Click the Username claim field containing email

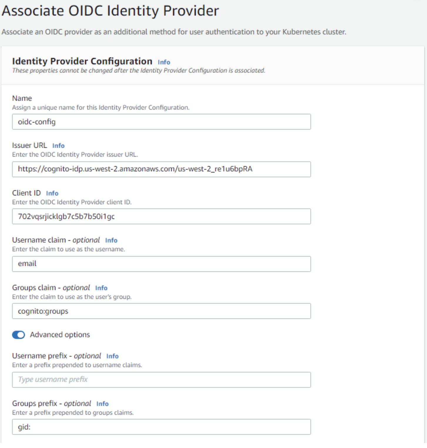click(161, 264)
